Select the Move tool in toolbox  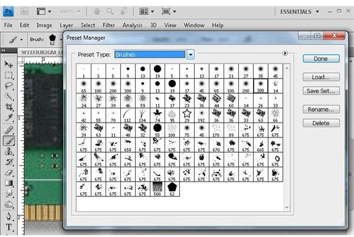pos(9,64)
